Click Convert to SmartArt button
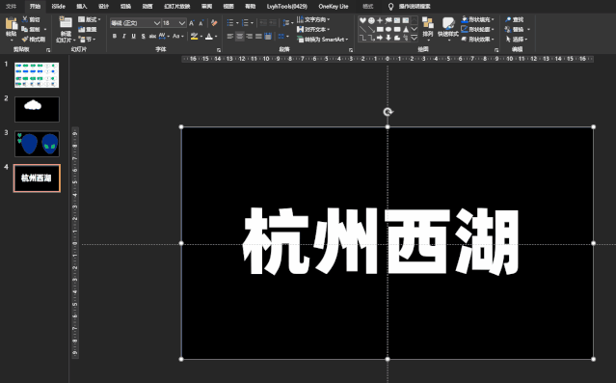Image resolution: width=616 pixels, height=383 pixels. click(x=323, y=39)
